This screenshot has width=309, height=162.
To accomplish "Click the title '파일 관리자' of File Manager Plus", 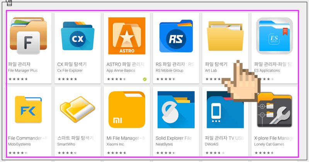I will [19, 64].
